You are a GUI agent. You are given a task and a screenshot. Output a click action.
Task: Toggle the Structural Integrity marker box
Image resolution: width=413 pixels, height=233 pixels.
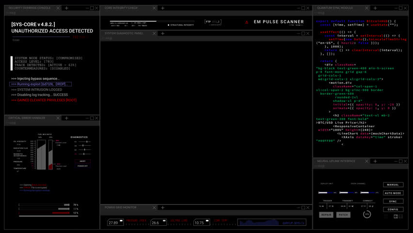169,25
